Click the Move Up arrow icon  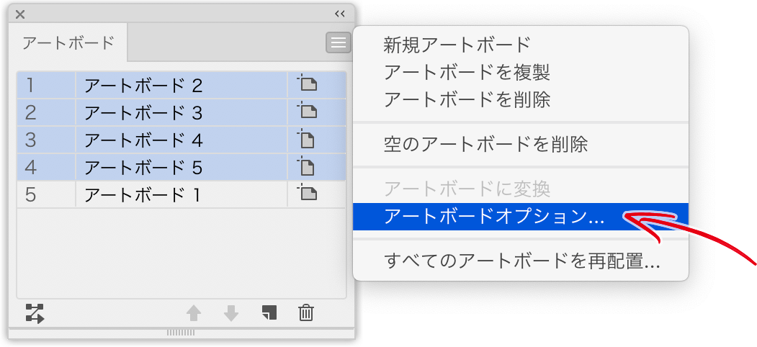pos(194,314)
